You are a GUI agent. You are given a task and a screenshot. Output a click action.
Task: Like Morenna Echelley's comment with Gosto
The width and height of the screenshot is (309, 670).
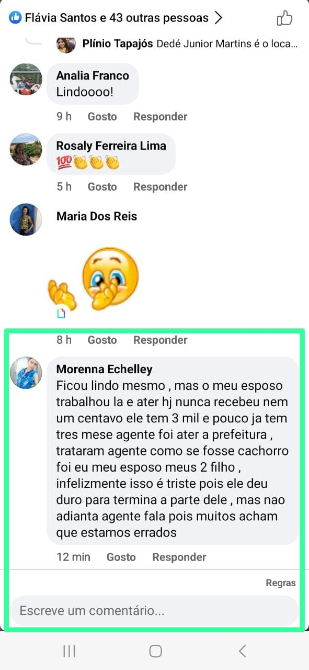121,557
